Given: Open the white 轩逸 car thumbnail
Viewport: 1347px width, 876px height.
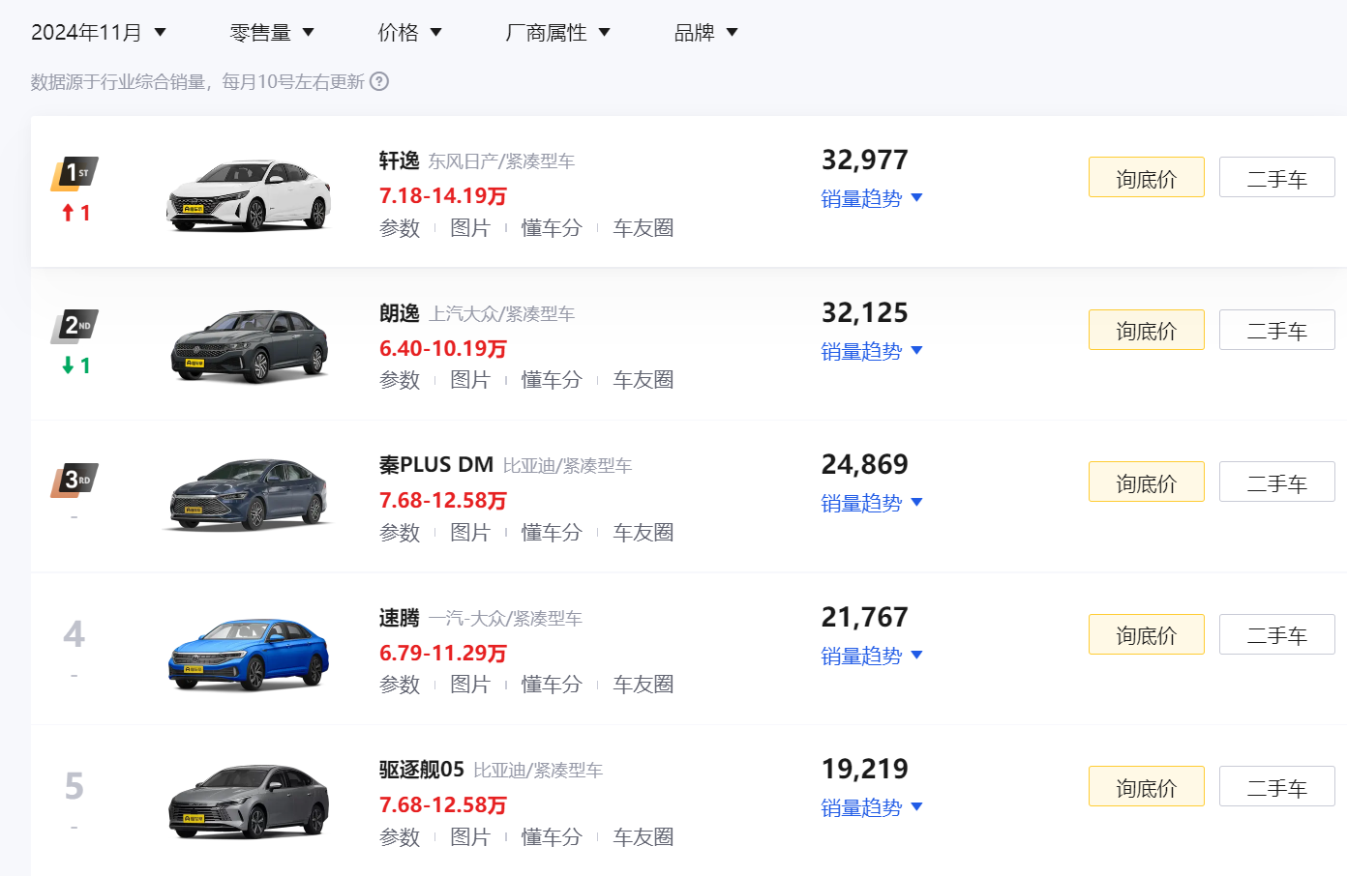Looking at the screenshot, I should [250, 194].
